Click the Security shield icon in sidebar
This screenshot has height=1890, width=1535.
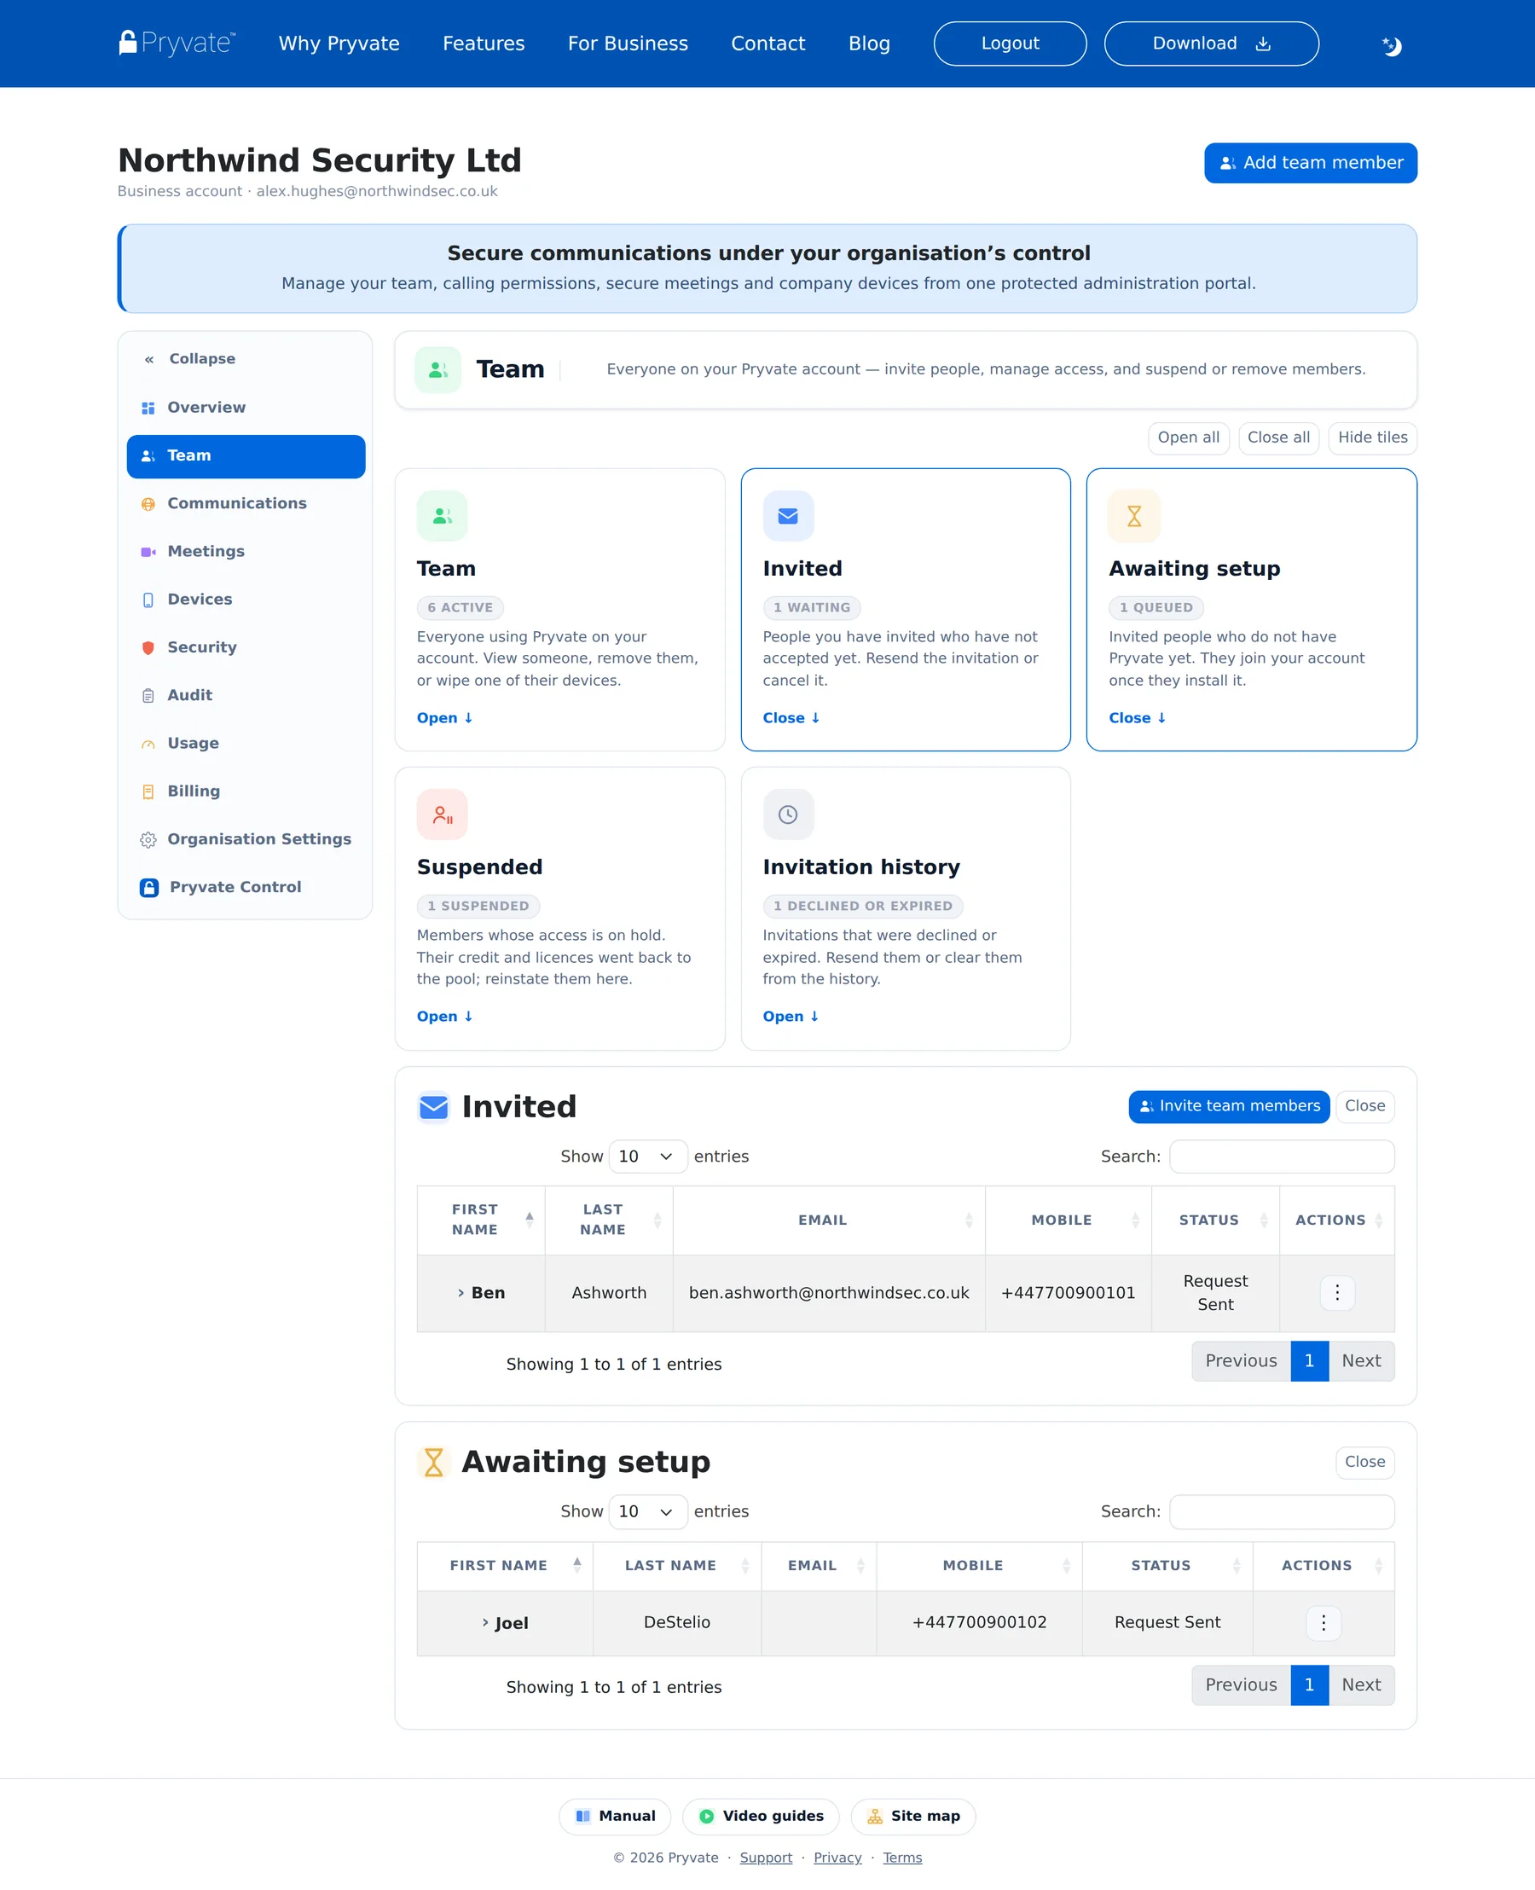coord(148,647)
